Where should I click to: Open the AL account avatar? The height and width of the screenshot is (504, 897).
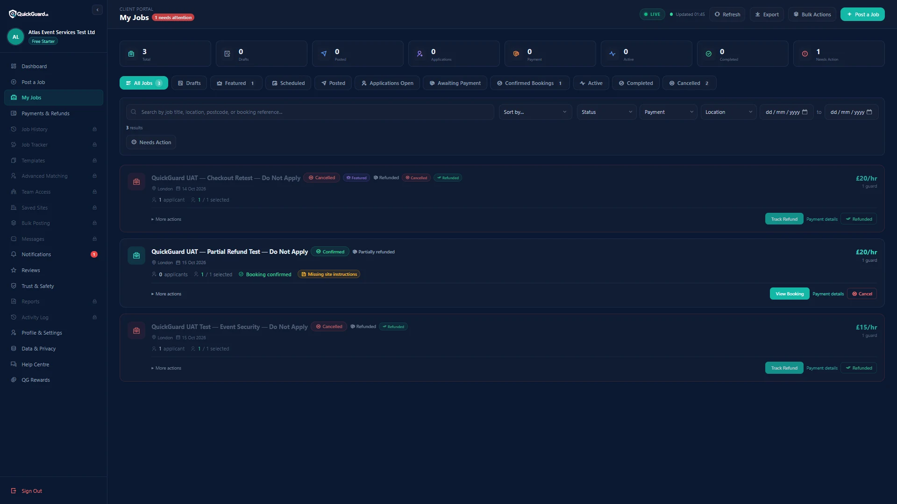coord(15,37)
